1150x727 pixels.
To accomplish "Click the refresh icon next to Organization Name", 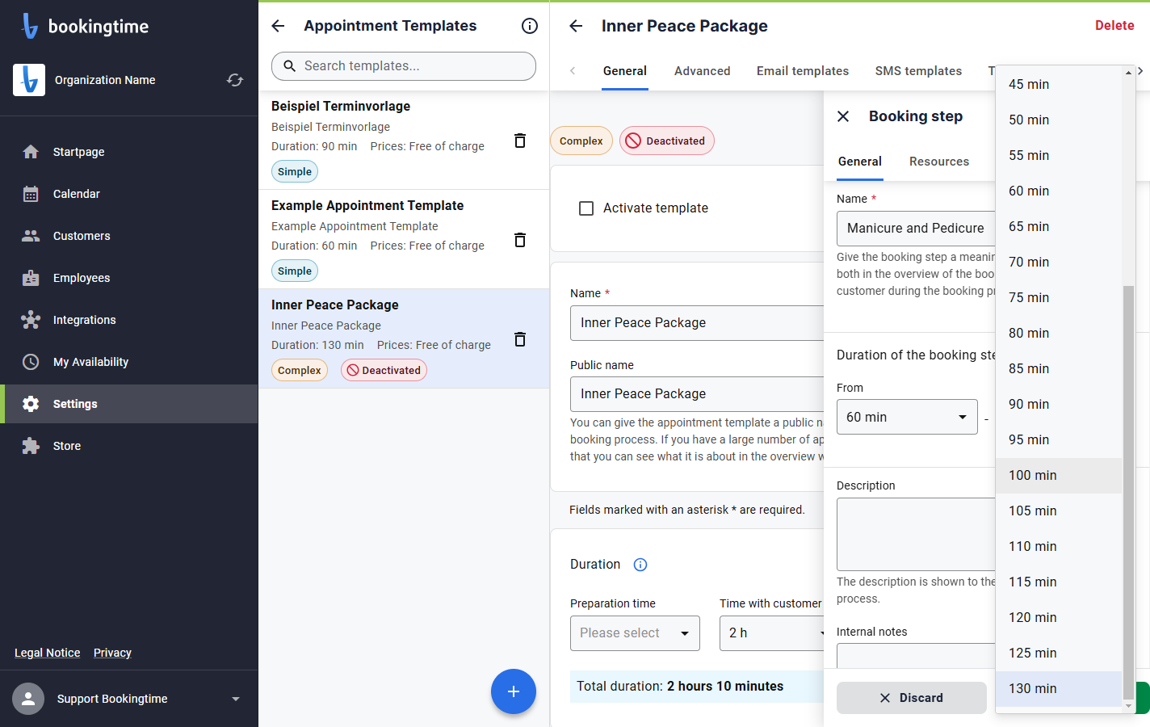I will tap(235, 80).
